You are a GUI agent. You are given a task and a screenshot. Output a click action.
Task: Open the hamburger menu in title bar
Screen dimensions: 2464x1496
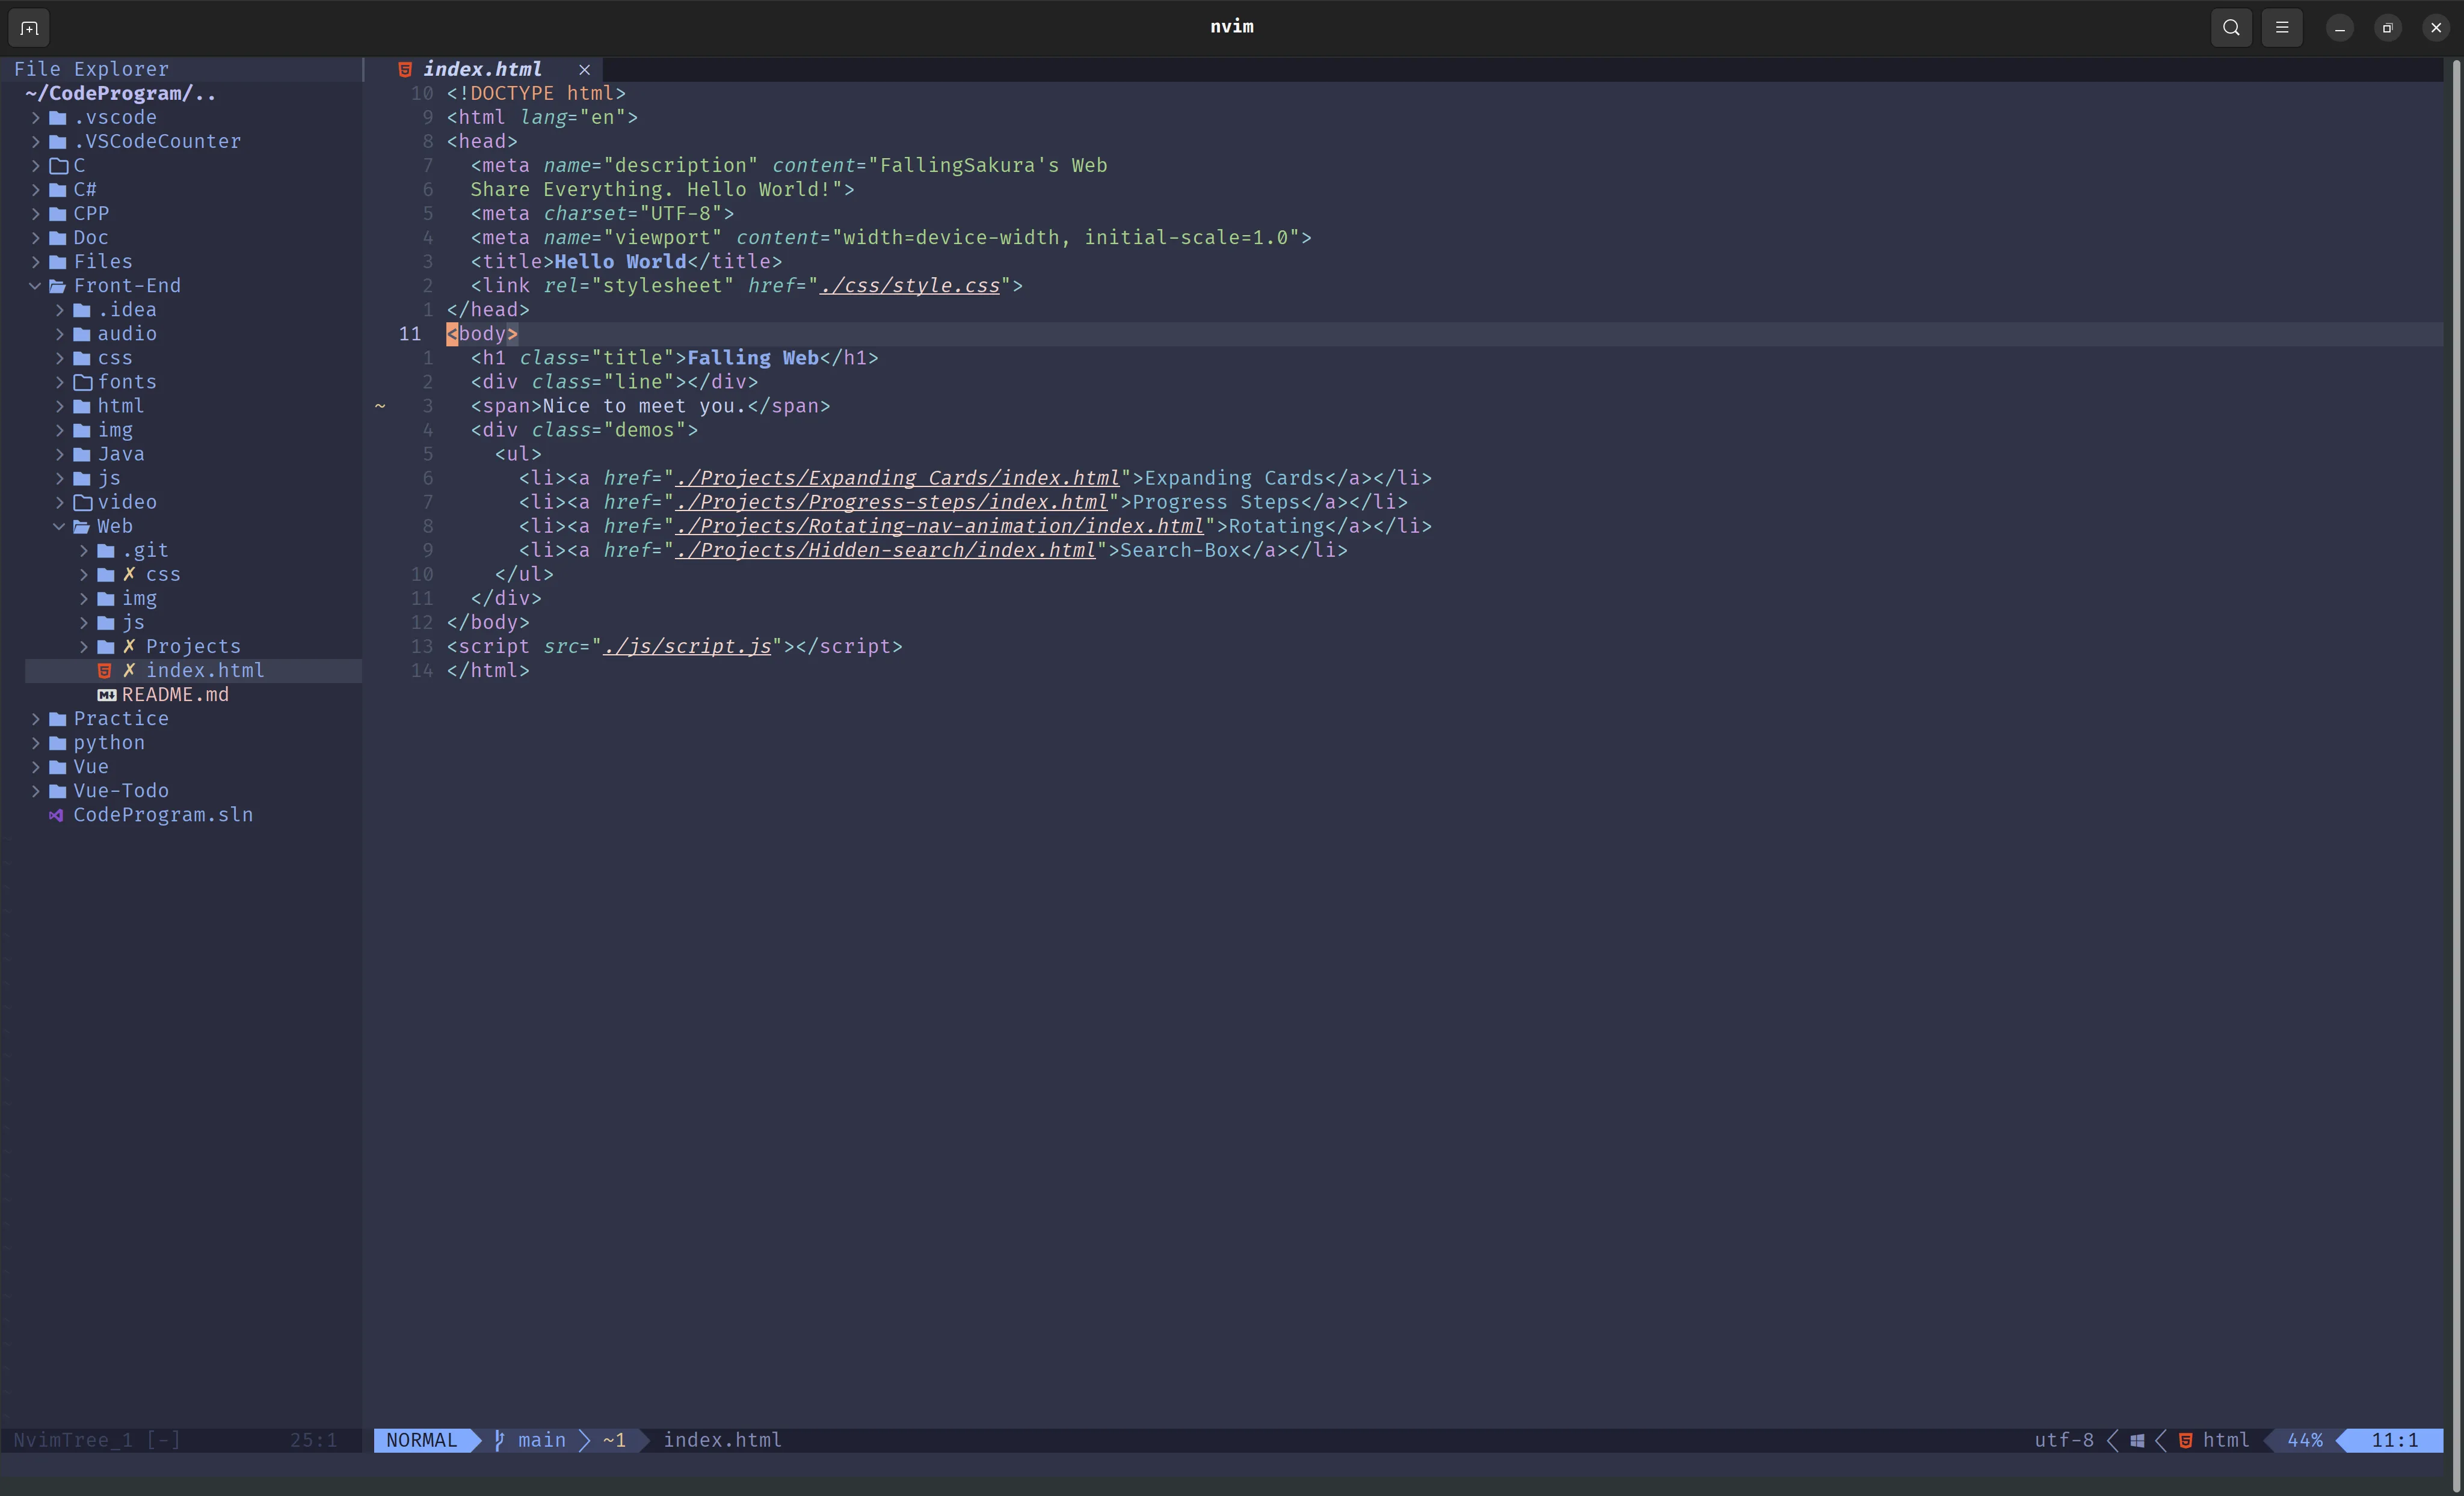[x=2282, y=28]
